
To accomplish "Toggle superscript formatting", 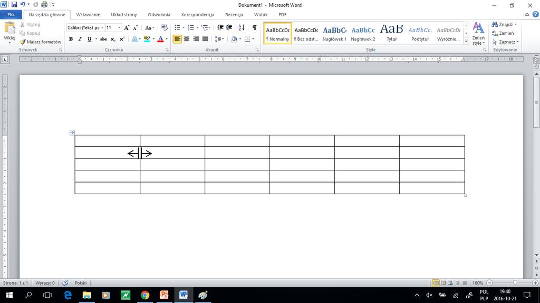I will (122, 39).
